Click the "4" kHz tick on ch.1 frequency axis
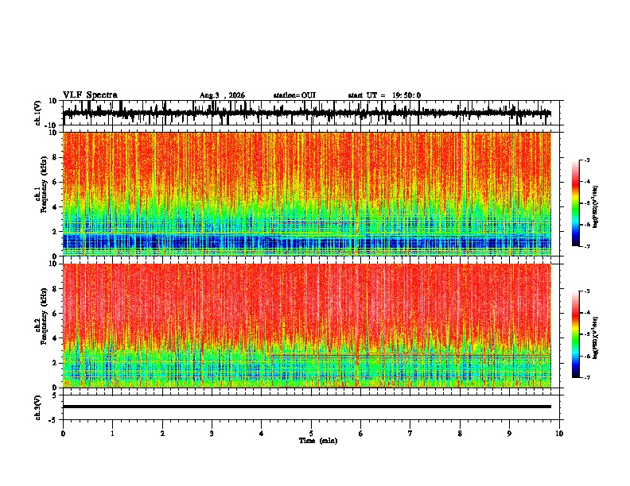This screenshot has width=630, height=486. 56,207
